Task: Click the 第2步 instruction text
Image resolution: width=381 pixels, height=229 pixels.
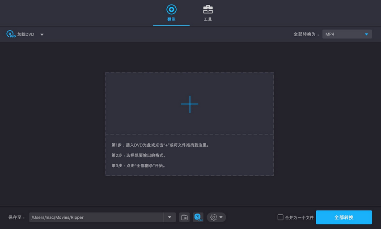Action: point(139,155)
